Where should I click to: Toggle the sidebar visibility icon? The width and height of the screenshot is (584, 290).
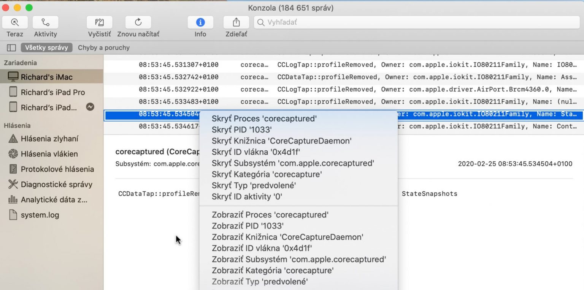point(11,48)
